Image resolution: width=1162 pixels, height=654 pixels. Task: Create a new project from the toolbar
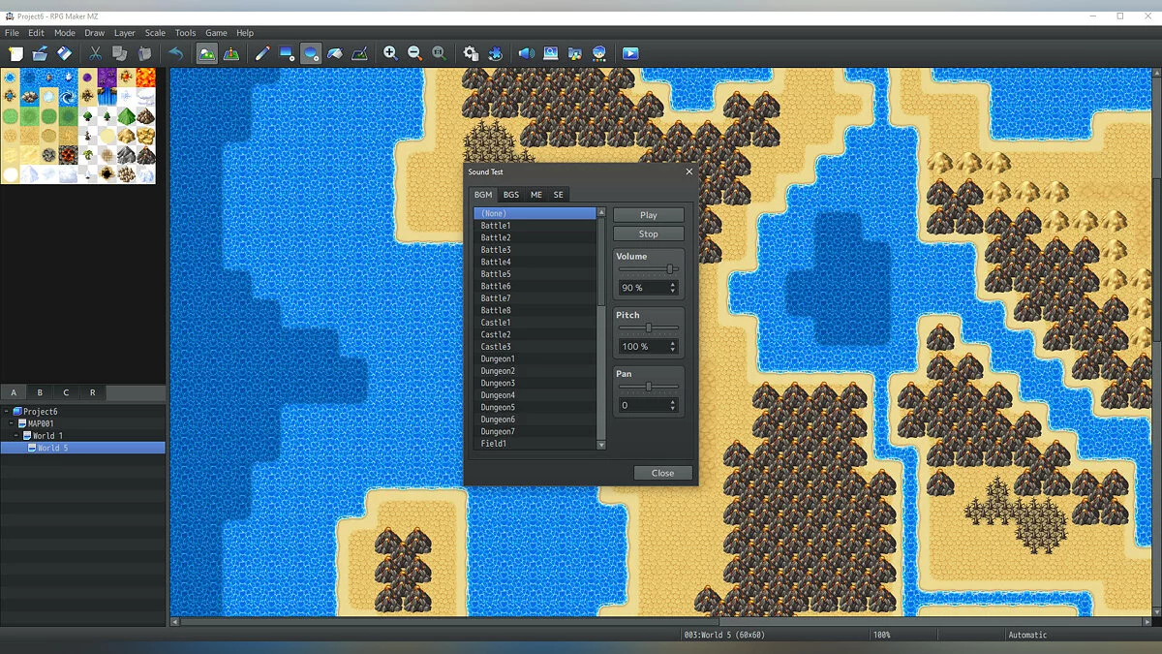(x=15, y=53)
